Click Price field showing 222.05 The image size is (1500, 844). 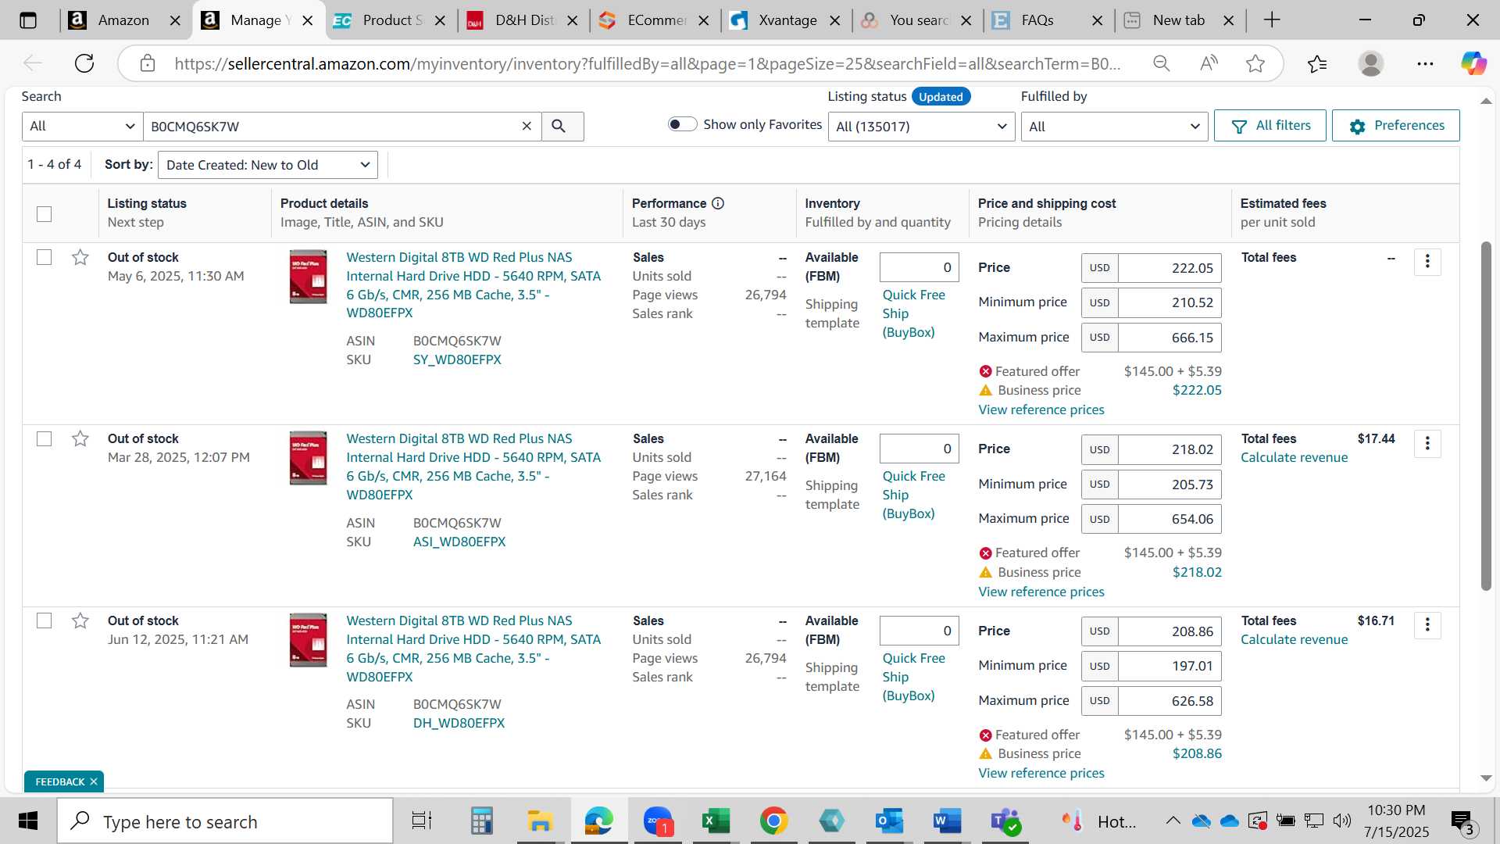point(1169,268)
